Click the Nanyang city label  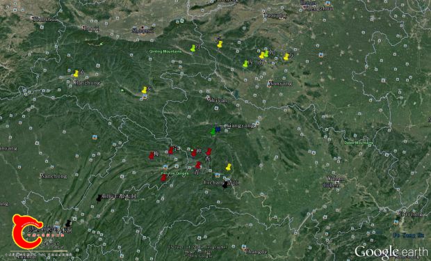pos(280,83)
